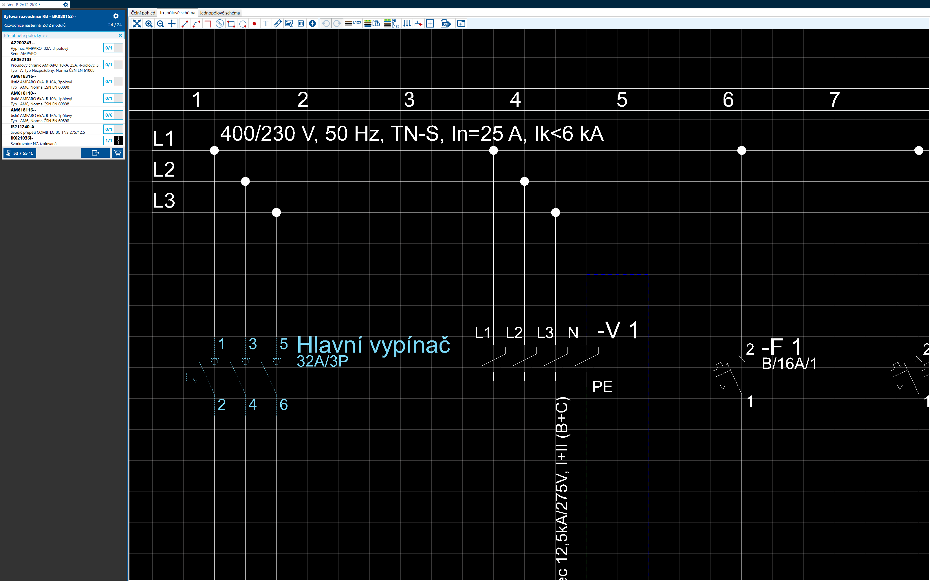Select the circle drawing tool

coord(243,24)
